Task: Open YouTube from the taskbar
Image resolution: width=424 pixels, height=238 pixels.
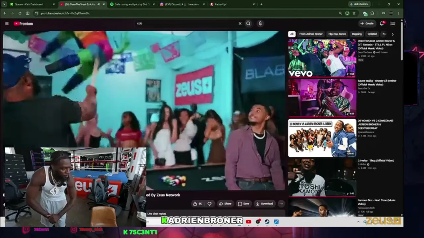Action: point(248,221)
